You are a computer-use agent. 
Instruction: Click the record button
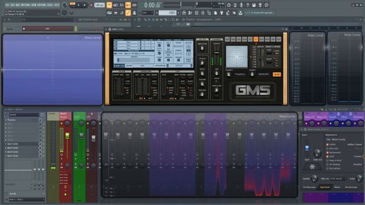pos(91,5)
